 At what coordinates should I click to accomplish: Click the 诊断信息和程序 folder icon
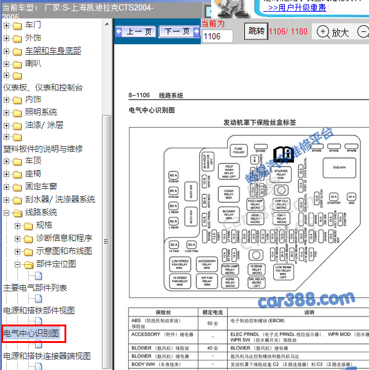(x=28, y=239)
